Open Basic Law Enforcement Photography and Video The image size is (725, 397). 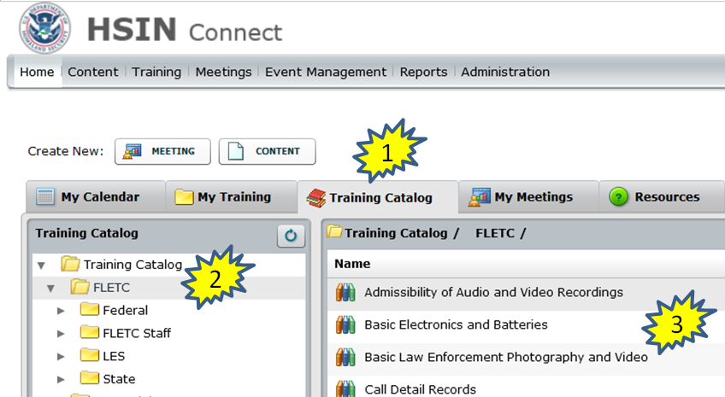[x=506, y=357]
